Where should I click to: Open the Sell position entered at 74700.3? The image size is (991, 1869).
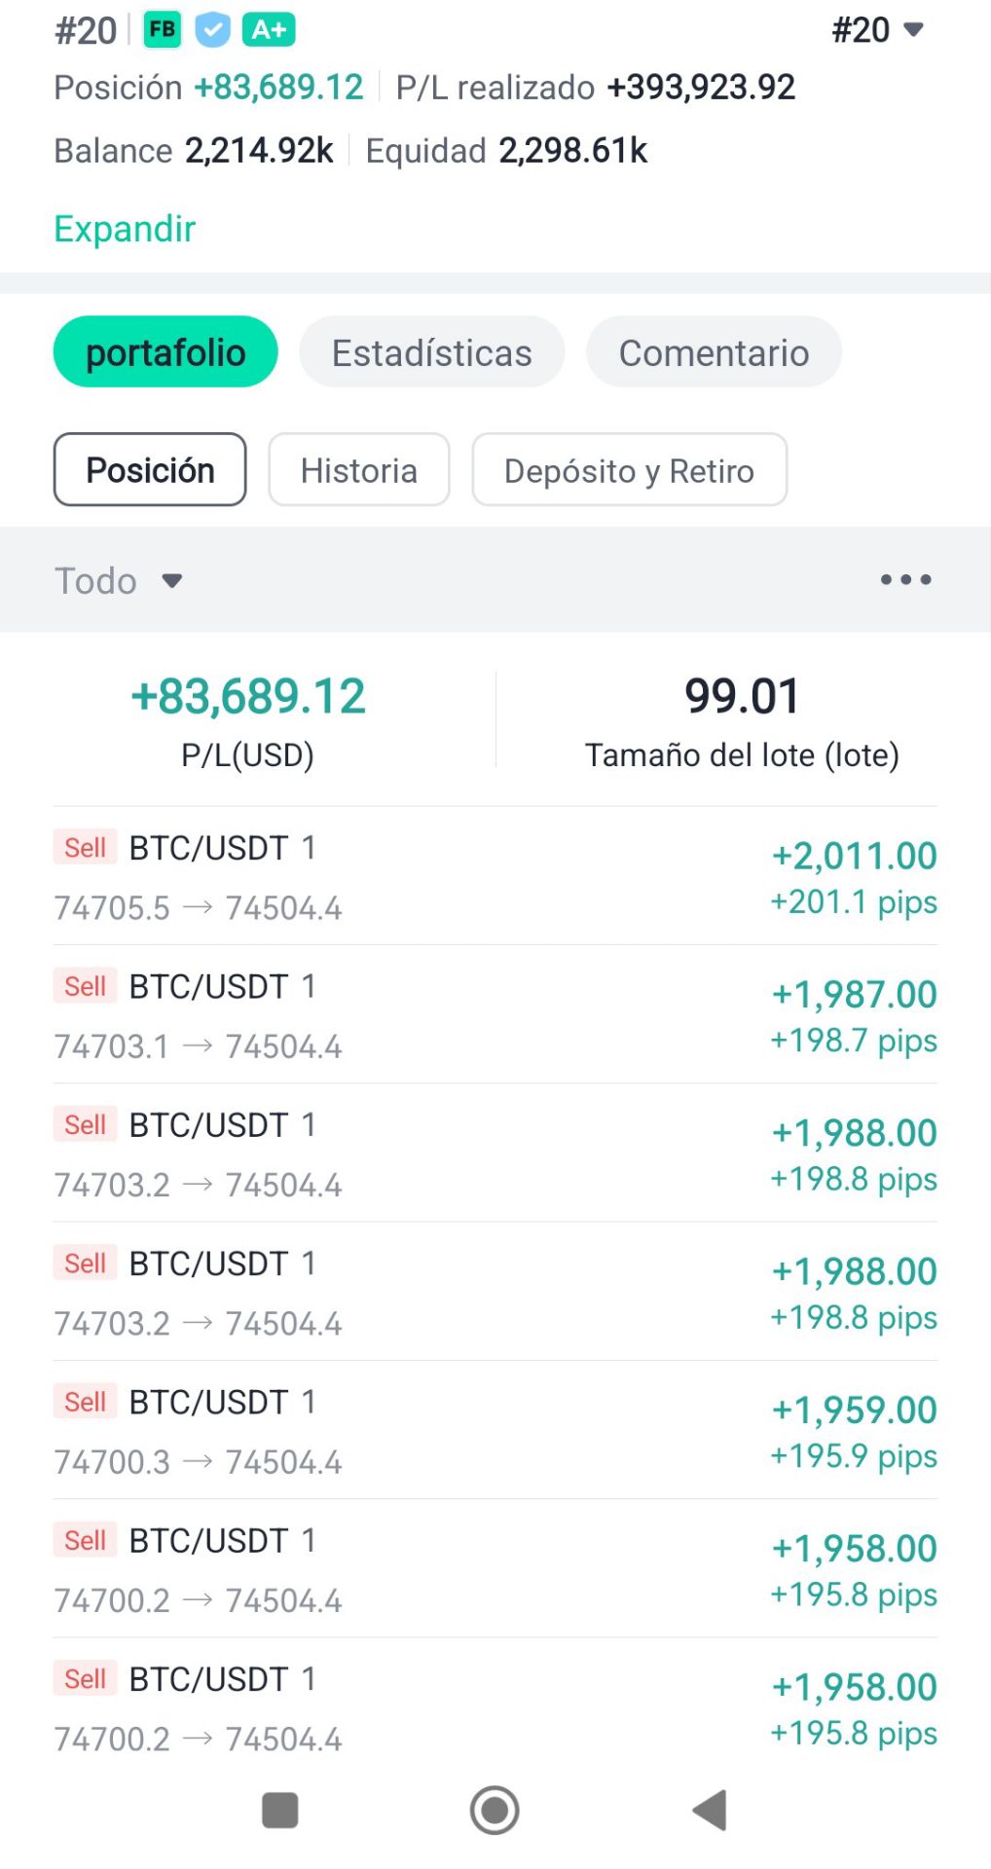[x=495, y=1430]
